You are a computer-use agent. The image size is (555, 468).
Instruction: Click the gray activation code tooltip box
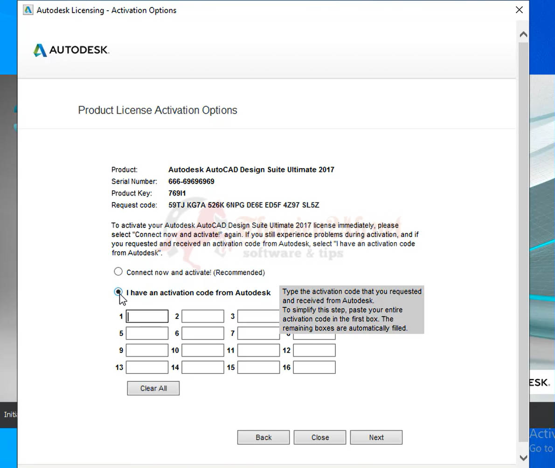coord(352,310)
